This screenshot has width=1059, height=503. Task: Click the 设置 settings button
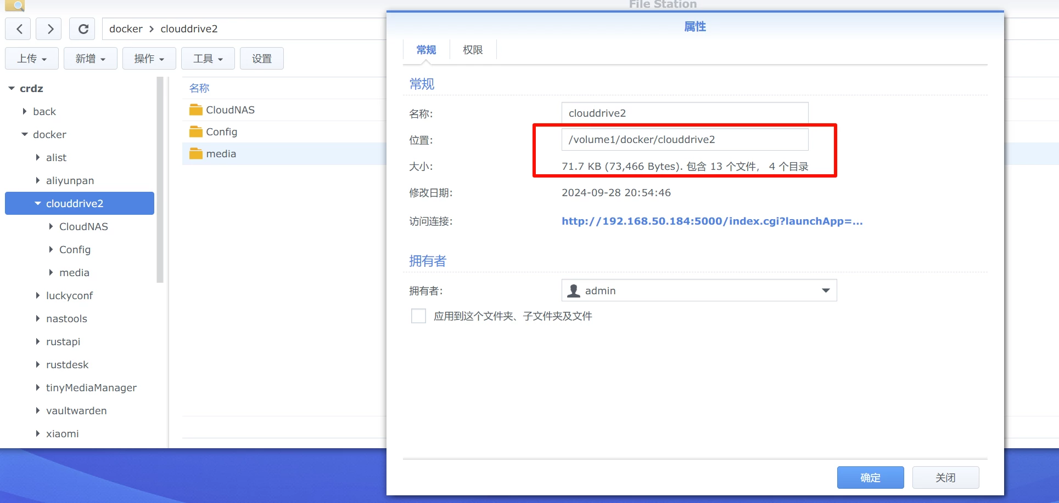tap(262, 59)
